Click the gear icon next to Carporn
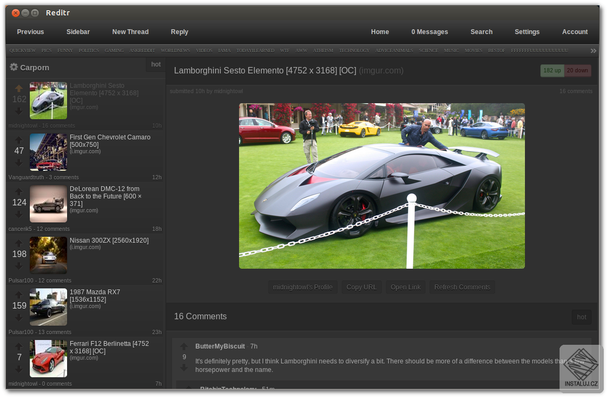Screen dimensions: 608x398 click(x=14, y=68)
